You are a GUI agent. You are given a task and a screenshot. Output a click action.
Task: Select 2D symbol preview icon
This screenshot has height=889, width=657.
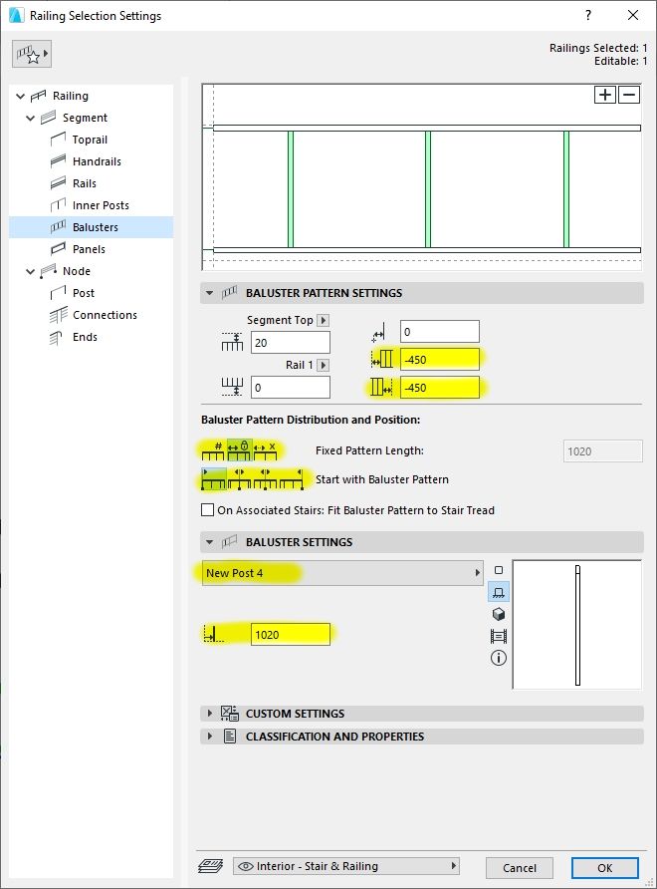(x=499, y=570)
